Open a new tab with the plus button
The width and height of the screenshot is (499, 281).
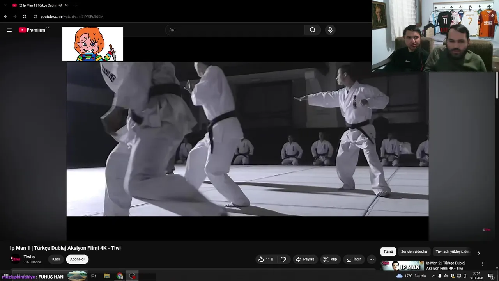click(x=76, y=5)
